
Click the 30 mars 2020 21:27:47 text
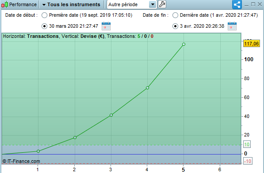pyautogui.click(x=73, y=26)
